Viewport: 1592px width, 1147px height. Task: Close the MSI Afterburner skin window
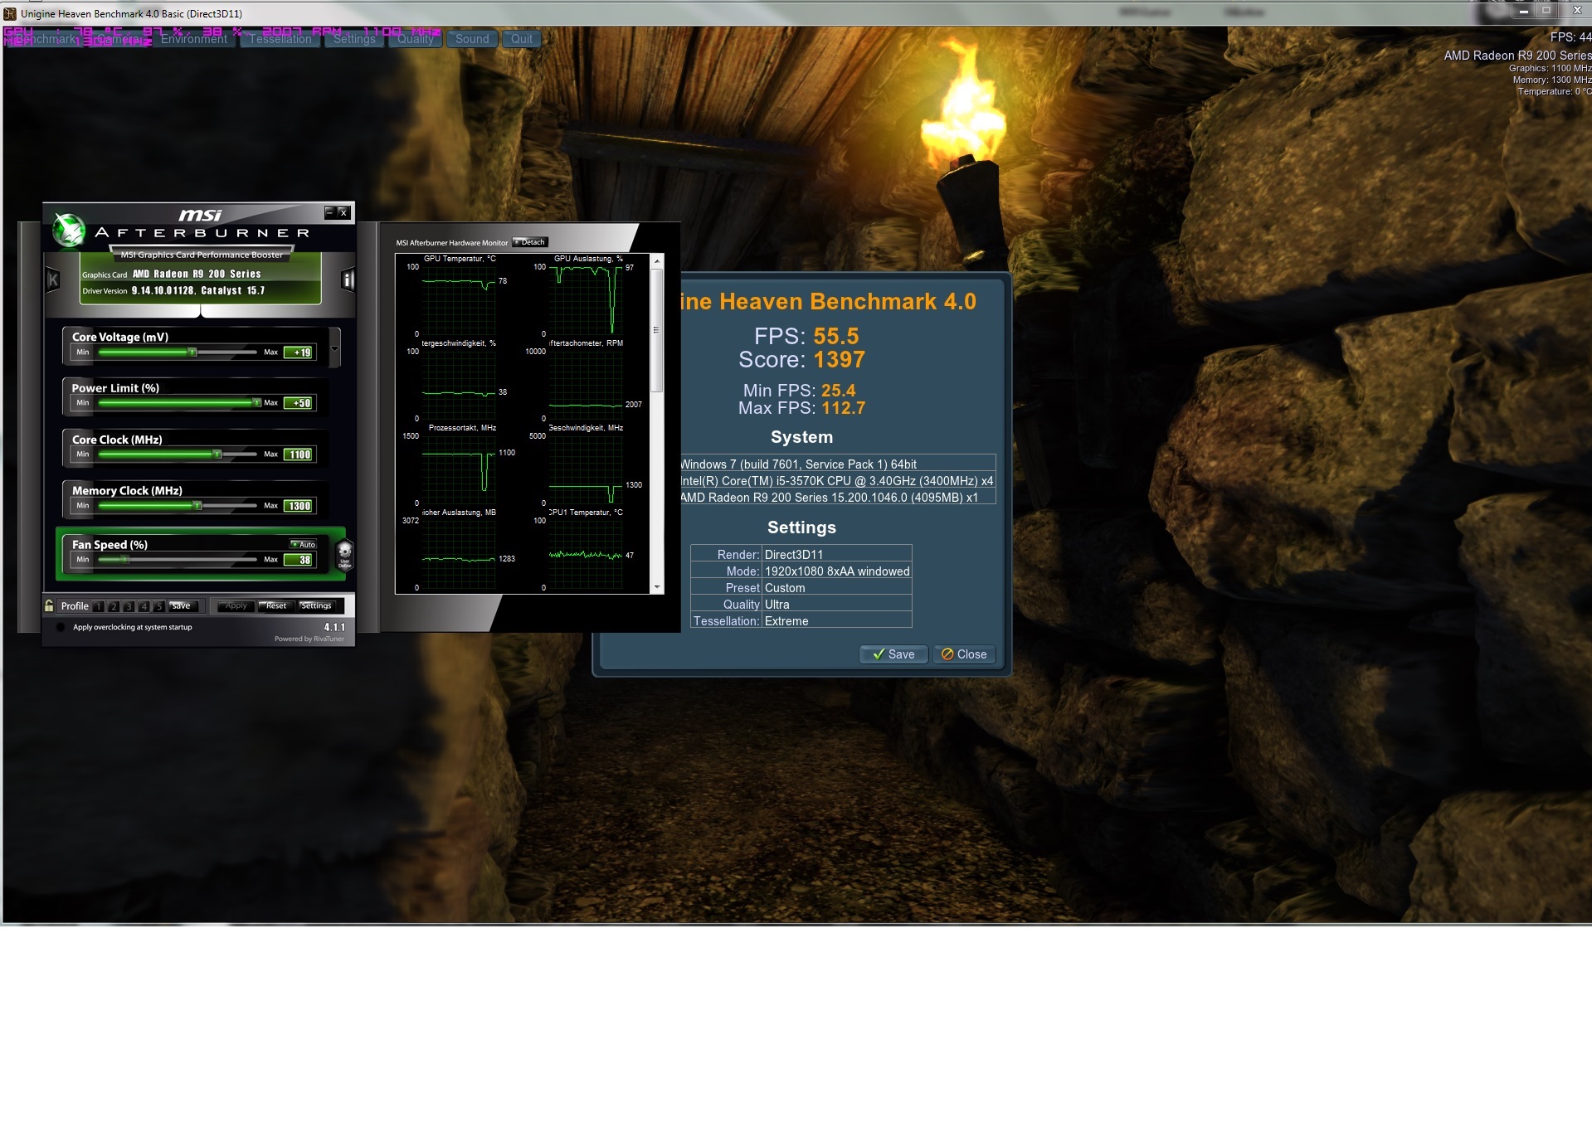tap(343, 212)
